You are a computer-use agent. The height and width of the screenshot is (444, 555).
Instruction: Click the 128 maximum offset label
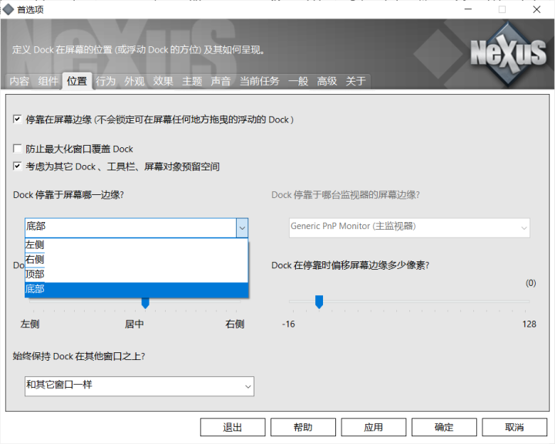click(x=529, y=324)
